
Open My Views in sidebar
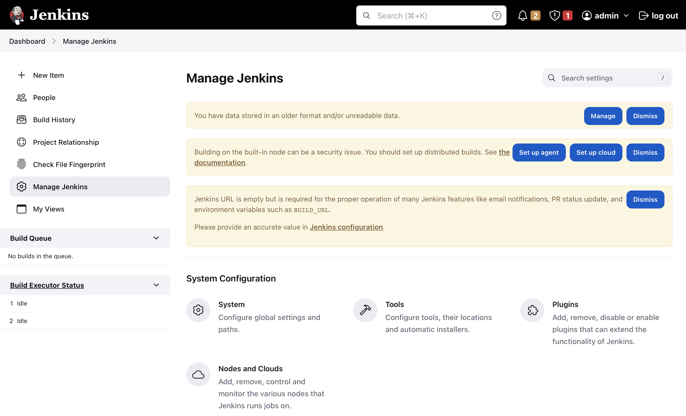[48, 209]
